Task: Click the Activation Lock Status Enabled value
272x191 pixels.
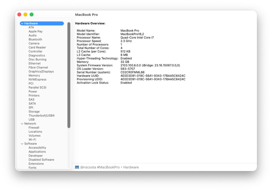Action: pyautogui.click(x=126, y=83)
